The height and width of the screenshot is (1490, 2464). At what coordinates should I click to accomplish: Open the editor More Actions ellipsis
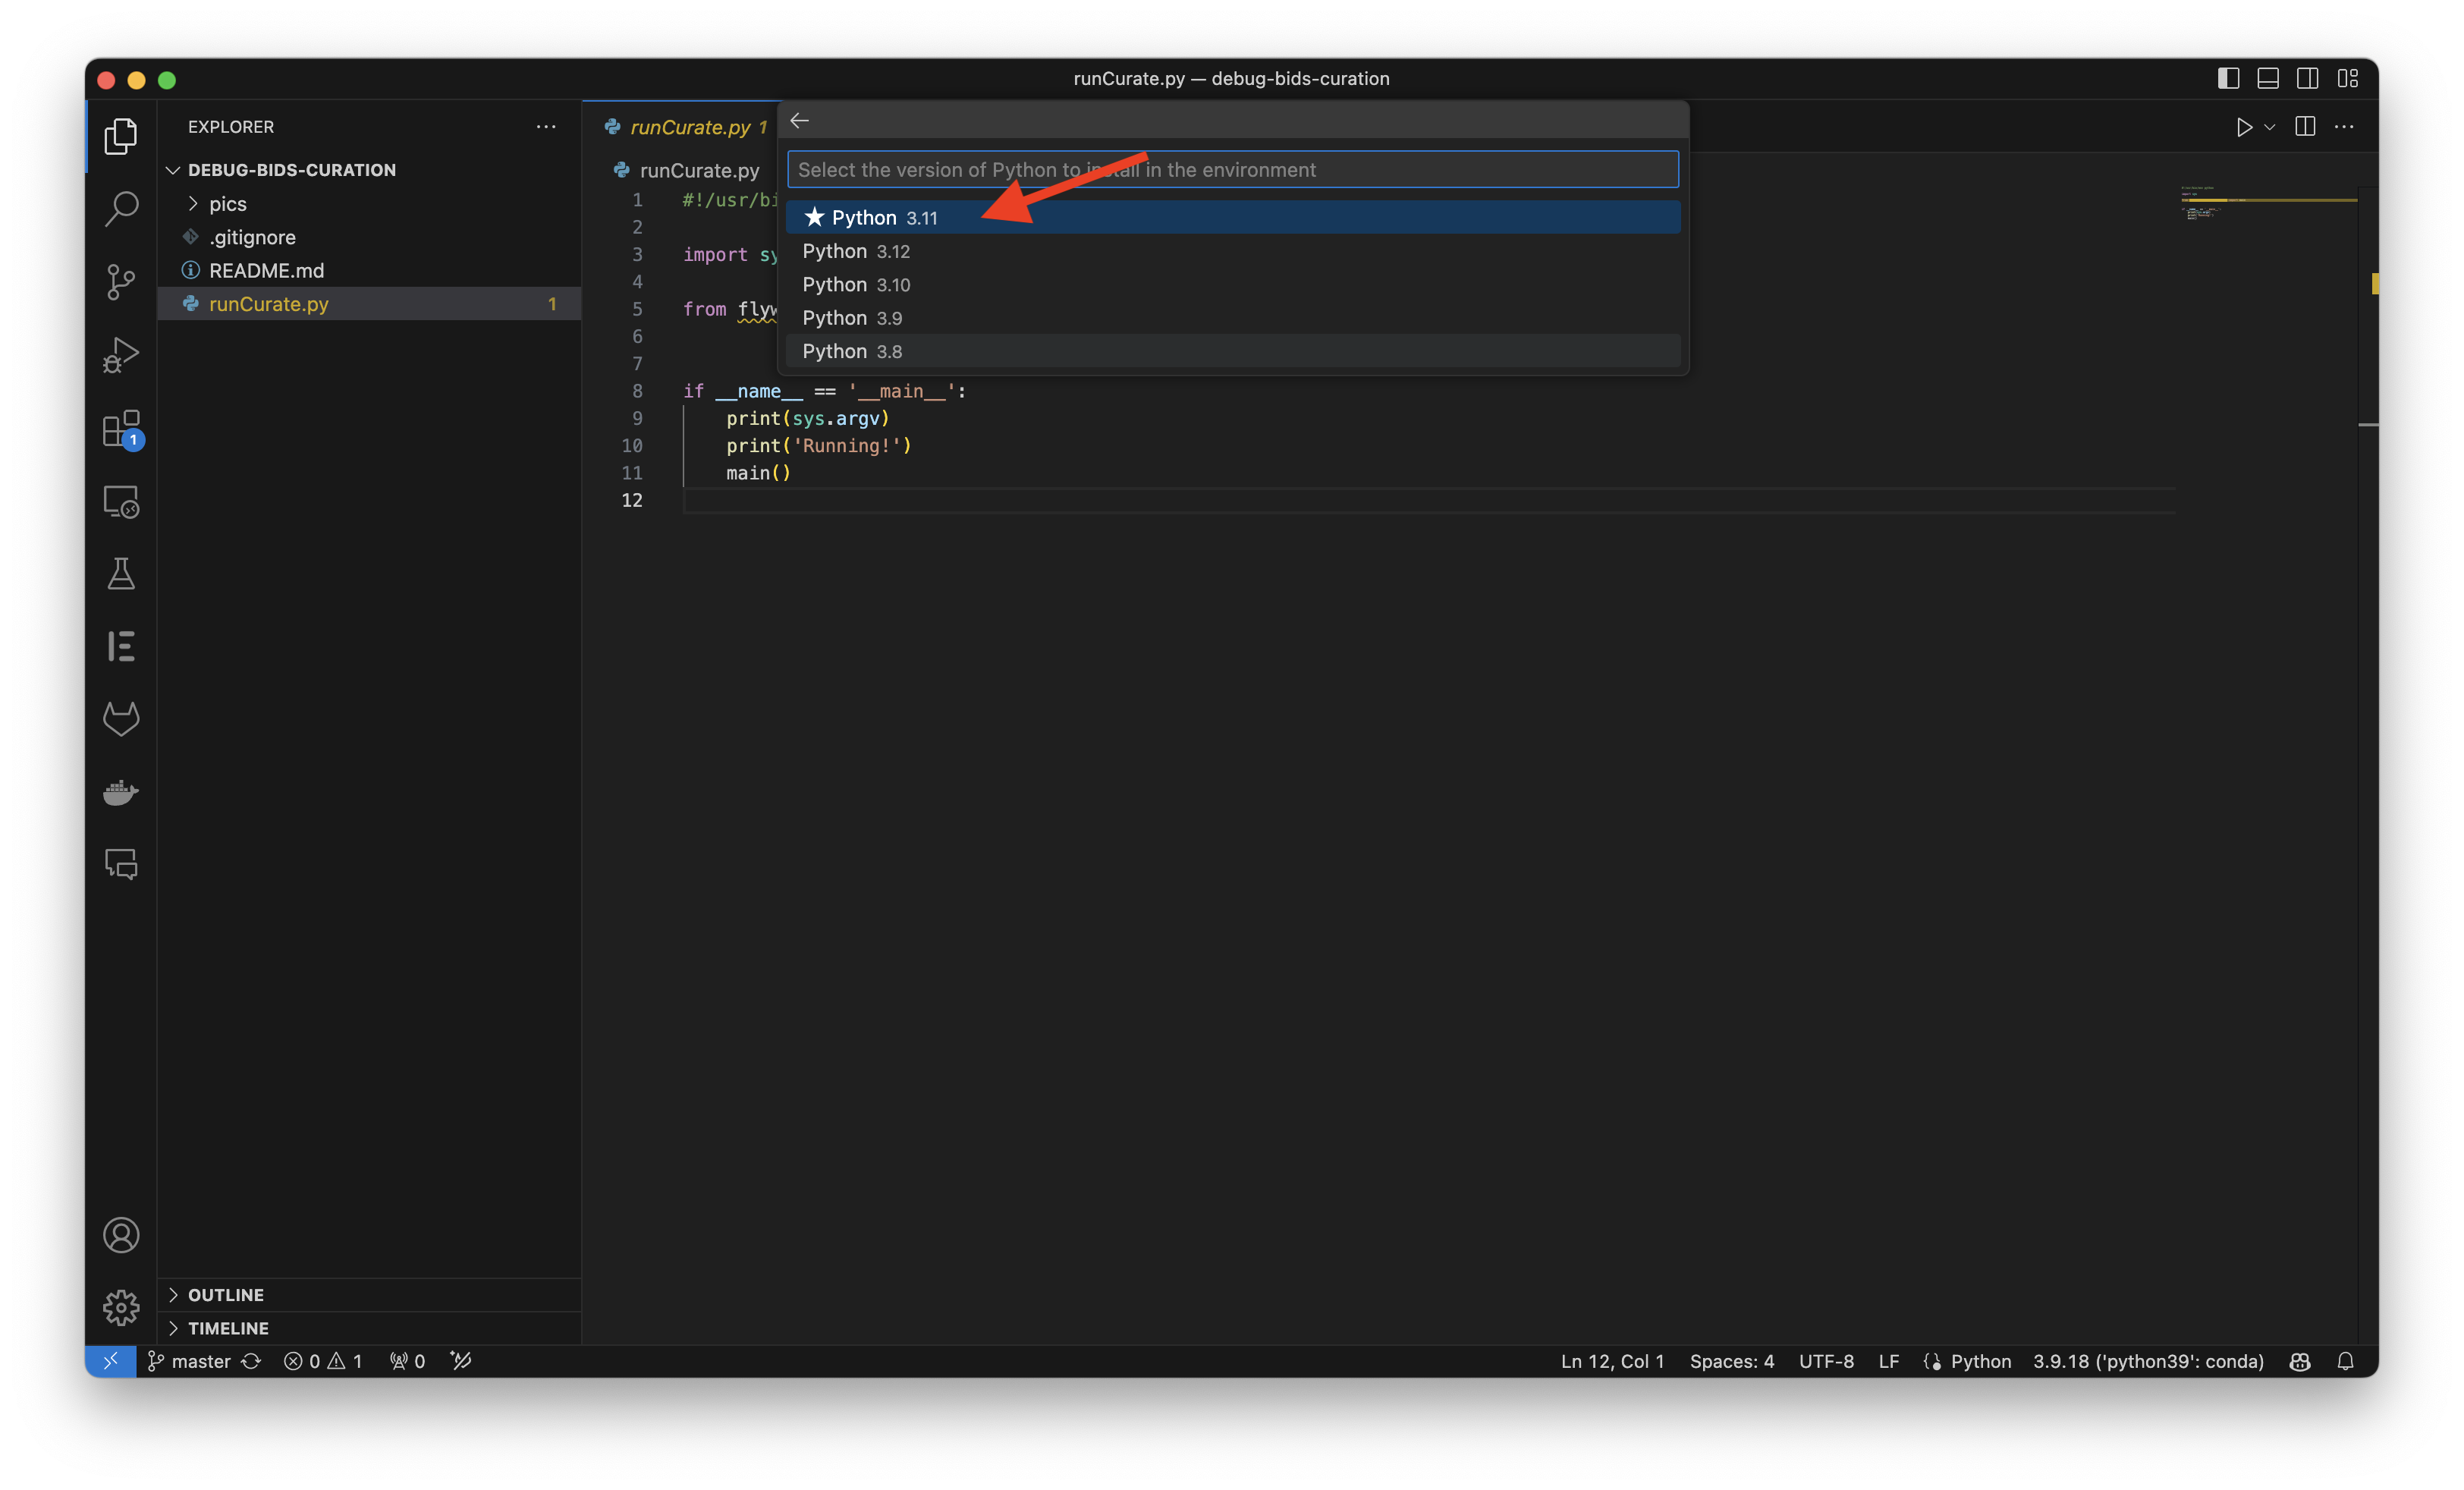(2344, 127)
